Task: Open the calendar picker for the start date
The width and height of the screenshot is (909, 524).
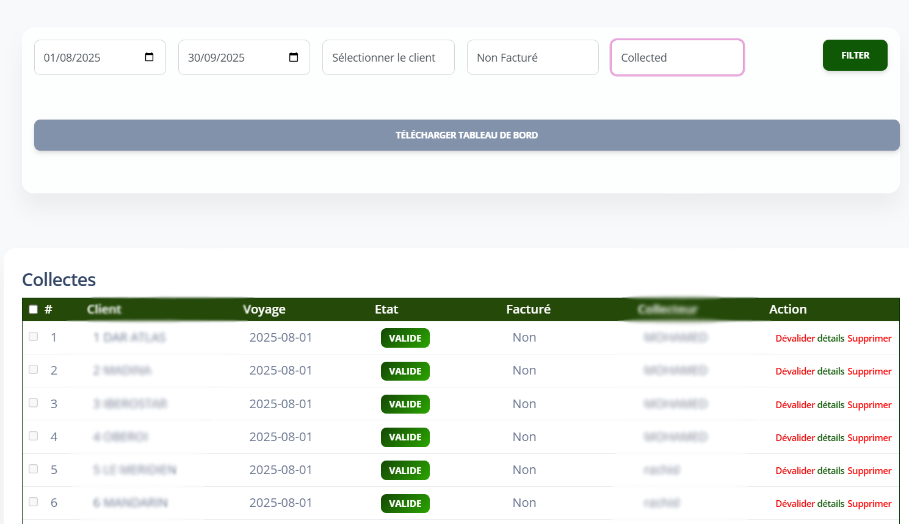Action: coord(148,57)
